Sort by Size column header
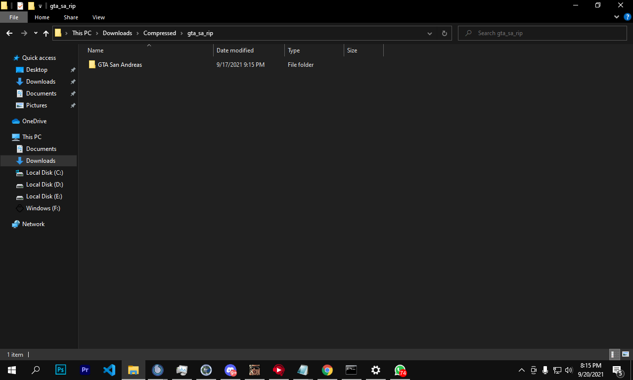 tap(364, 50)
